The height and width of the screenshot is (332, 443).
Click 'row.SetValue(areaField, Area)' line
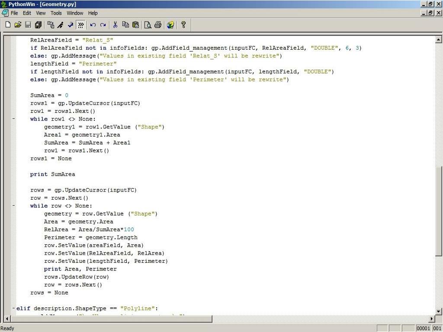pos(94,246)
